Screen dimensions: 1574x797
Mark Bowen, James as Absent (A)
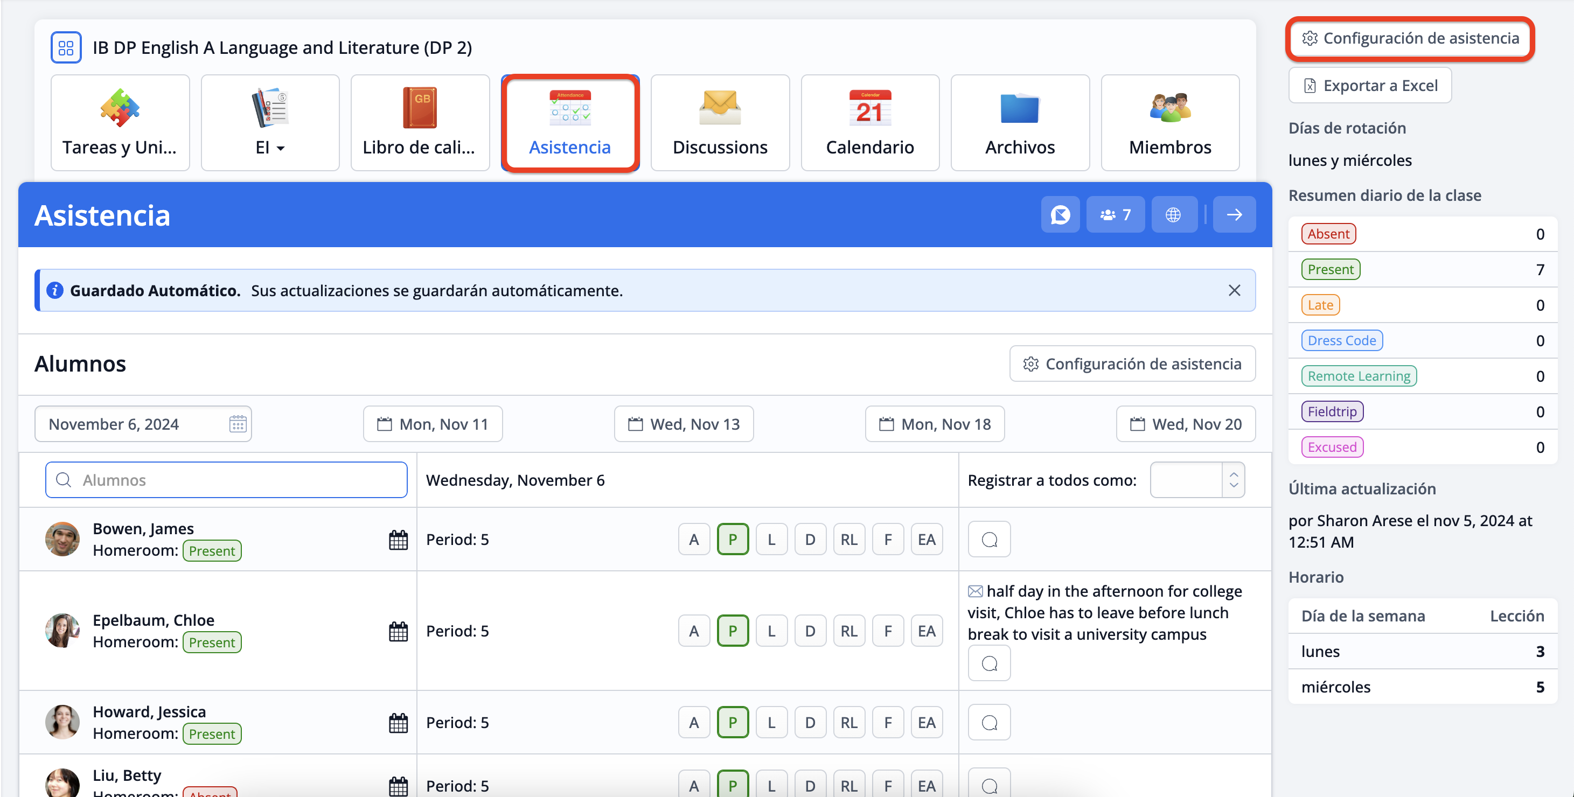coord(693,539)
